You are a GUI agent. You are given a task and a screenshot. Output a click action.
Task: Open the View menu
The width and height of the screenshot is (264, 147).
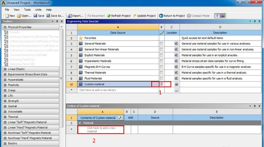16,10
